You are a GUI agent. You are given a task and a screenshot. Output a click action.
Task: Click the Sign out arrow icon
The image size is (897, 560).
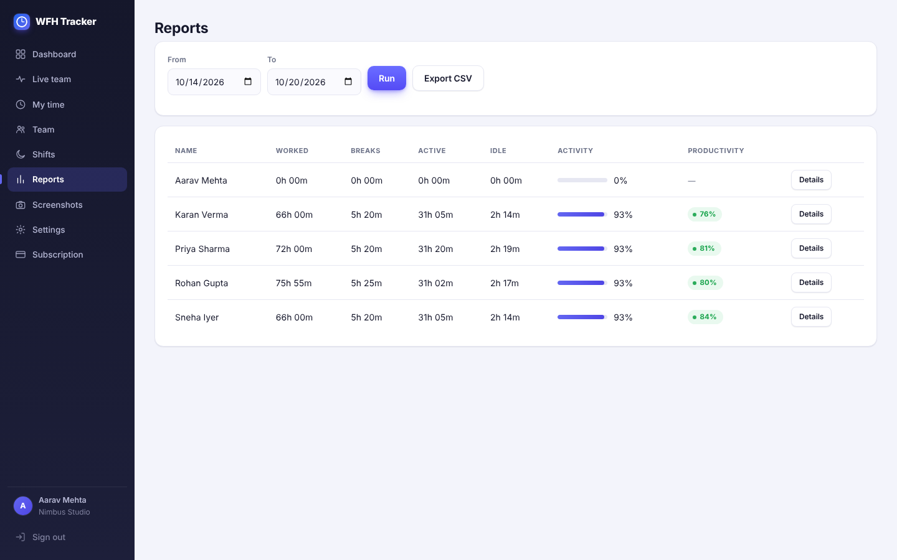tap(21, 537)
